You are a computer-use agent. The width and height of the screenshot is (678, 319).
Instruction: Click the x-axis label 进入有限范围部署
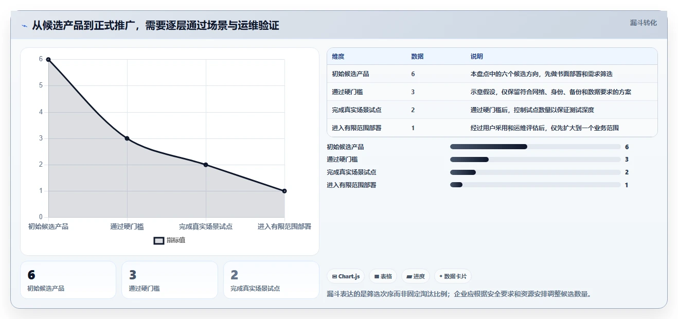(284, 226)
